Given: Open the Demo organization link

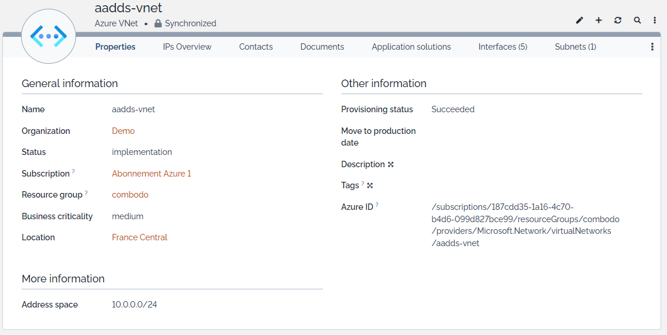Looking at the screenshot, I should click(x=123, y=131).
